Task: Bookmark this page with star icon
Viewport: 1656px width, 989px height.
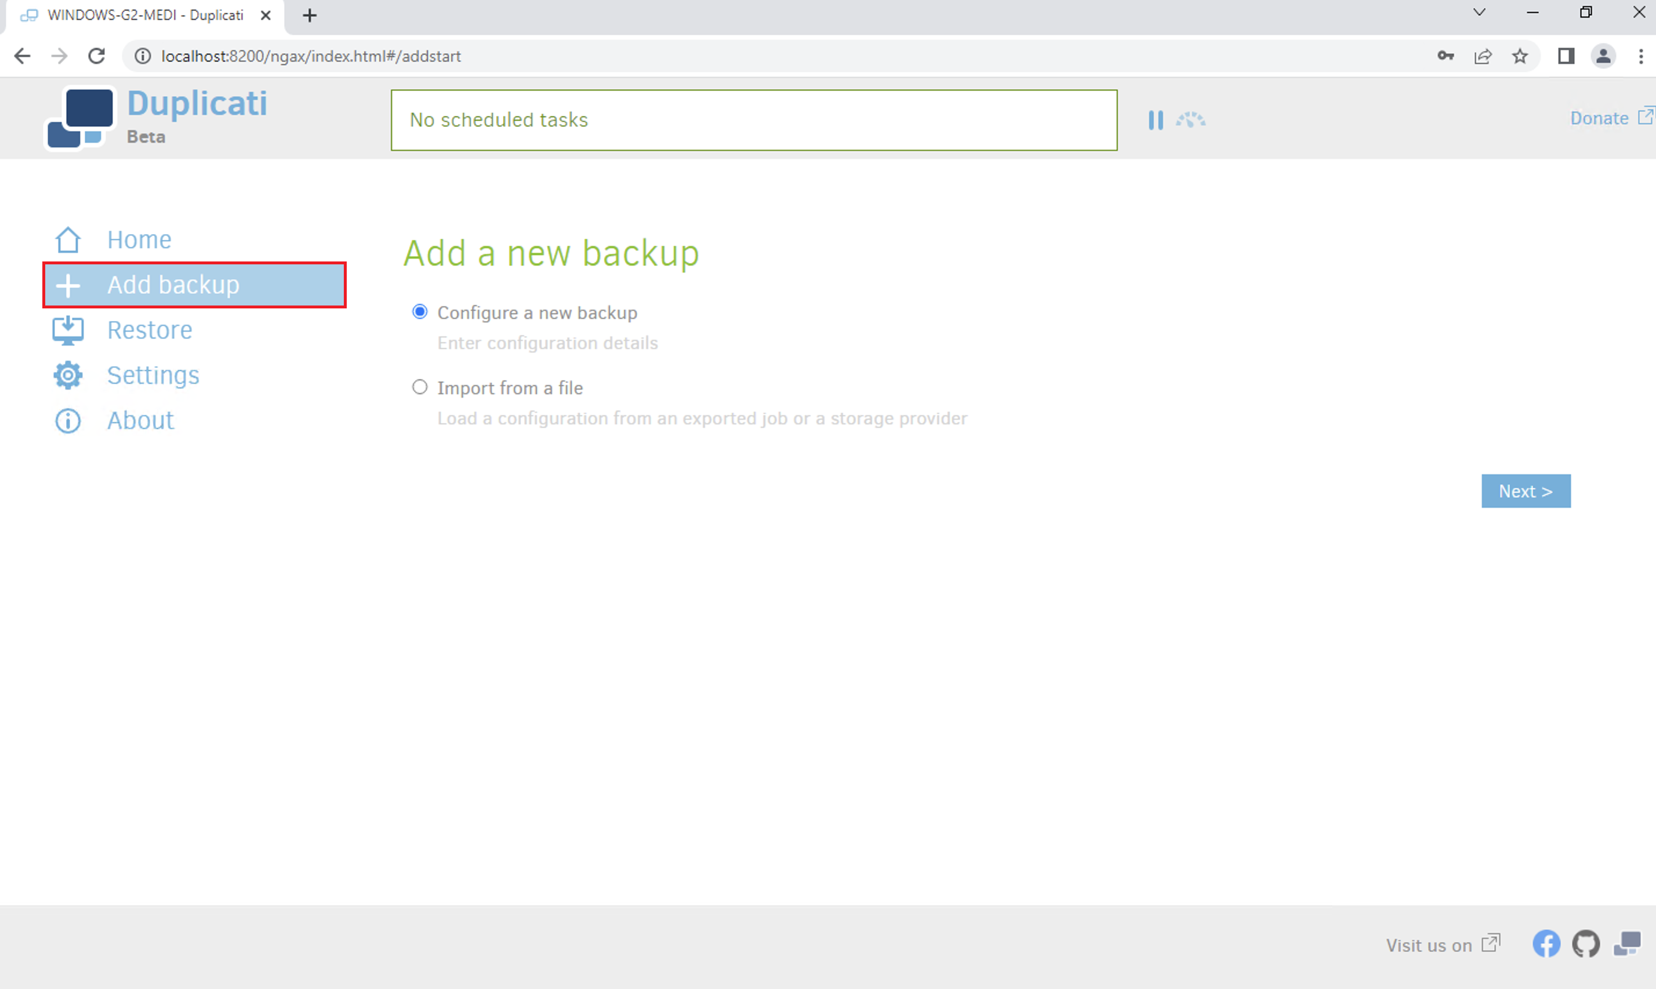Action: click(x=1519, y=56)
